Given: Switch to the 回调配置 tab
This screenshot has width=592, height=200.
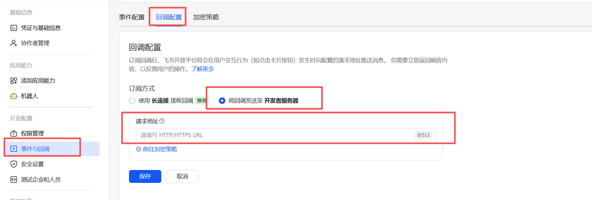Looking at the screenshot, I should pos(169,17).
